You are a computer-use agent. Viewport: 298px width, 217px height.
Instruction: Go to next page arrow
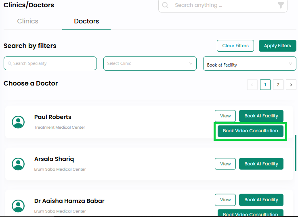click(291, 85)
